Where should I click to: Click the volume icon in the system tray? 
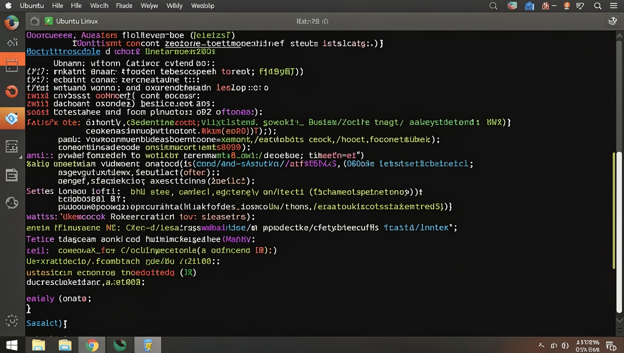pyautogui.click(x=565, y=346)
